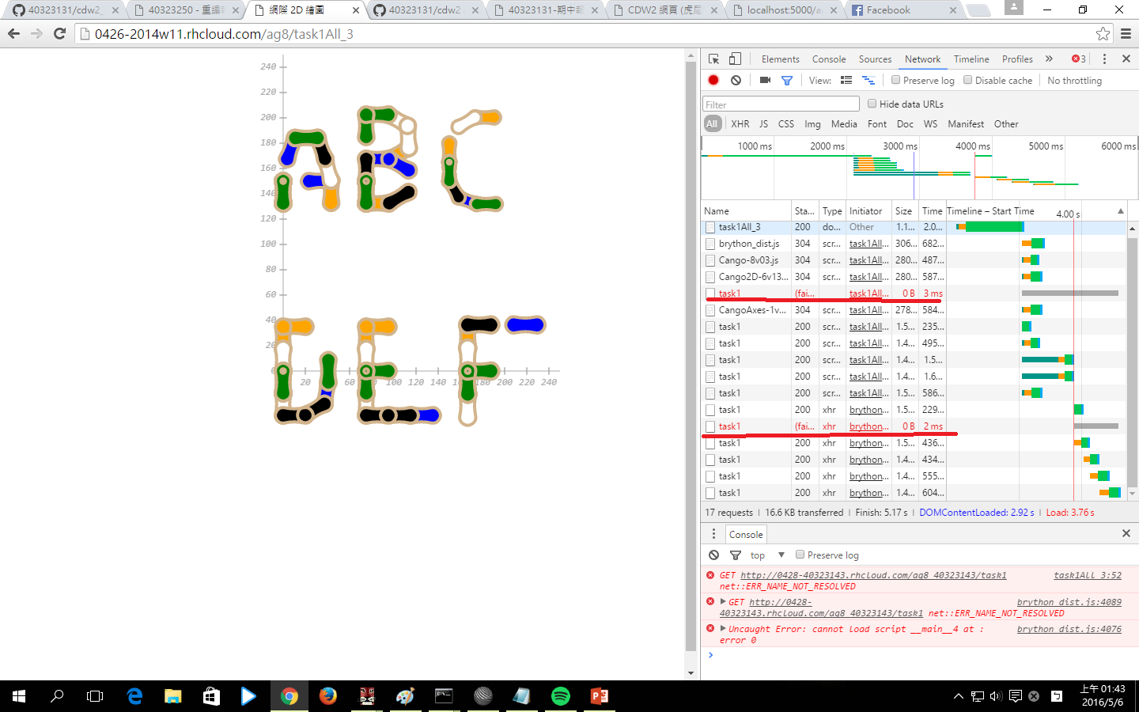Enable Preserve log in Console drawer

tap(800, 555)
